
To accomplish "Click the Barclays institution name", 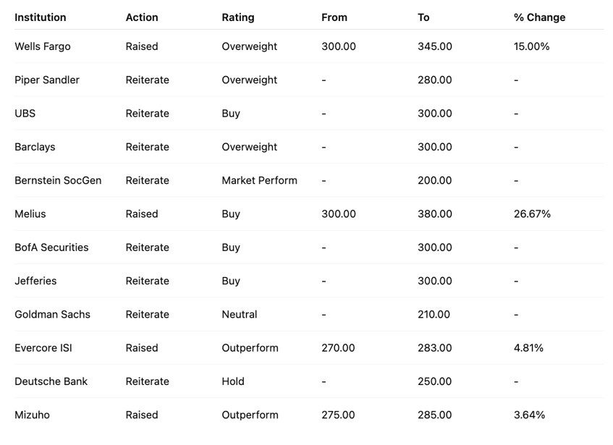I will pos(35,147).
